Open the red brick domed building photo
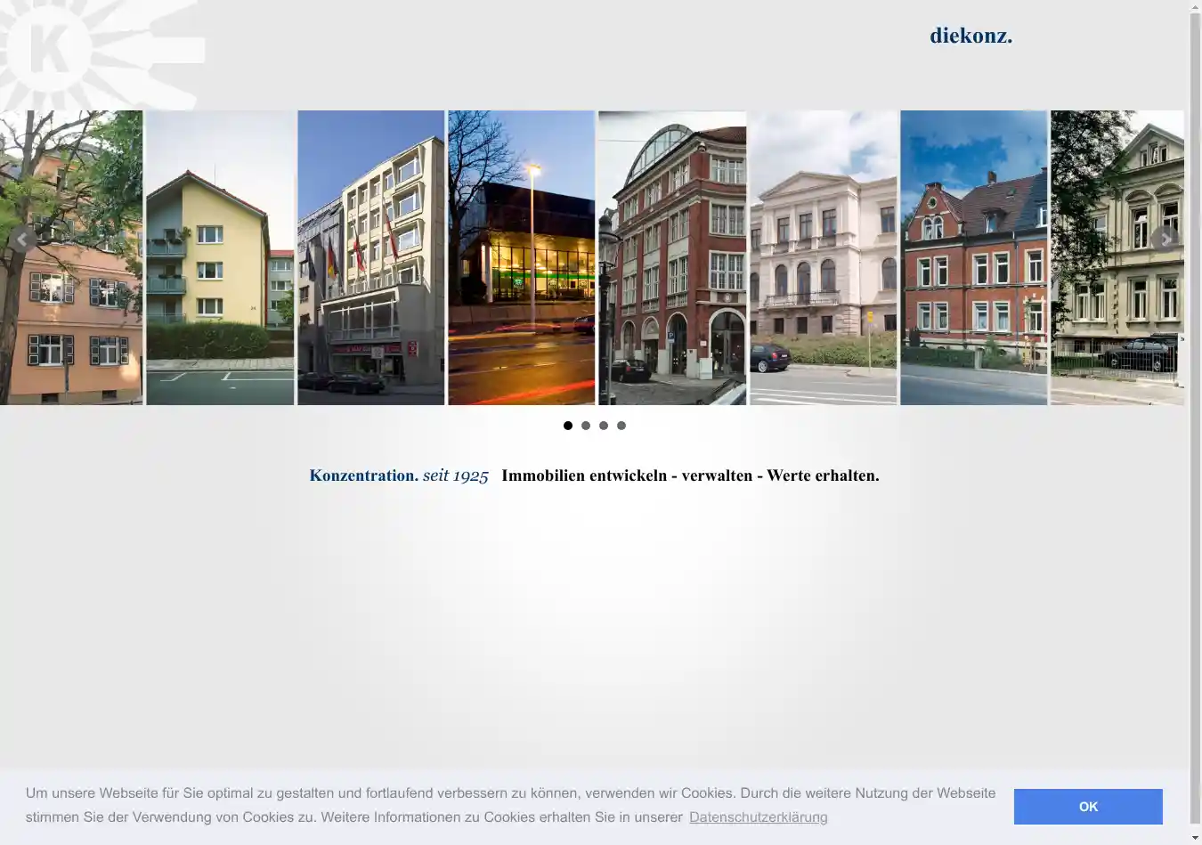 tap(672, 258)
